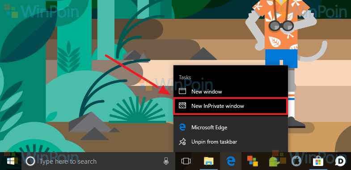Image resolution: width=351 pixels, height=170 pixels.
Task: Click the New window rectangle icon
Action: click(x=182, y=91)
